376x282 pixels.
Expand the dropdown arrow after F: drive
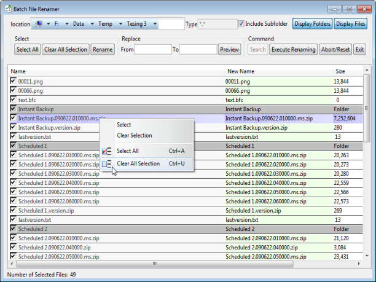(x=67, y=24)
